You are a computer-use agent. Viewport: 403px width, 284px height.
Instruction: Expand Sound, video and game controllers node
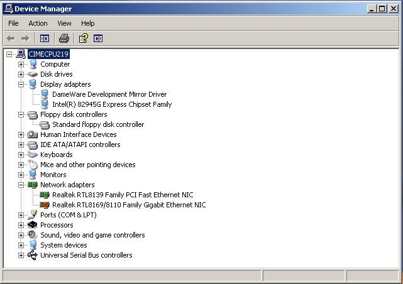(21, 235)
